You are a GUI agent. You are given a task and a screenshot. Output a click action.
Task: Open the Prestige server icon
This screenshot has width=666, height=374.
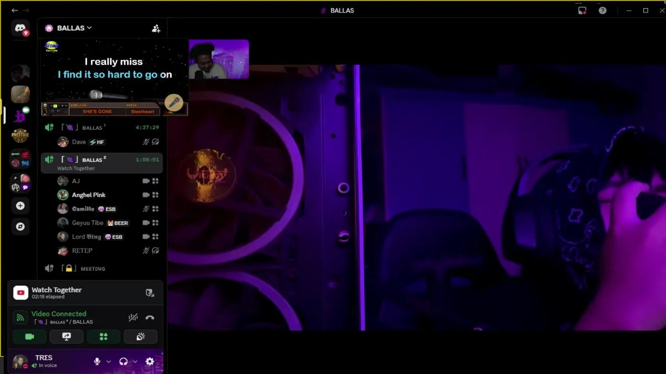click(20, 136)
